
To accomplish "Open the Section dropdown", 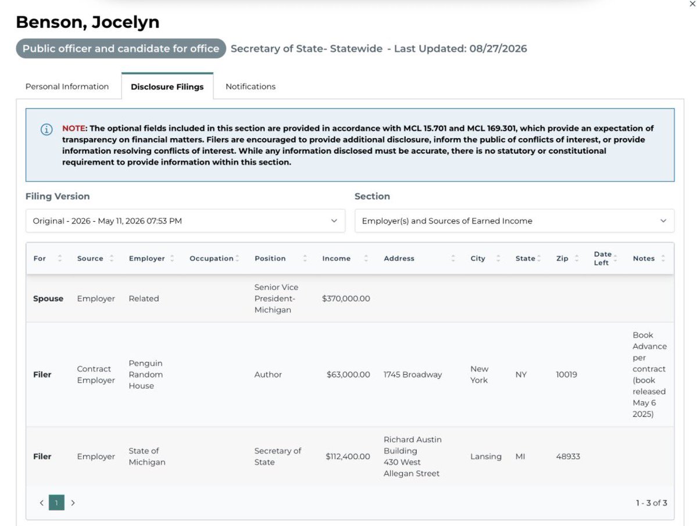I will [x=514, y=221].
